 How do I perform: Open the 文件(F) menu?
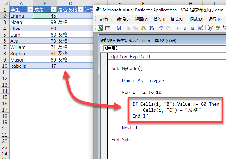[105, 19]
